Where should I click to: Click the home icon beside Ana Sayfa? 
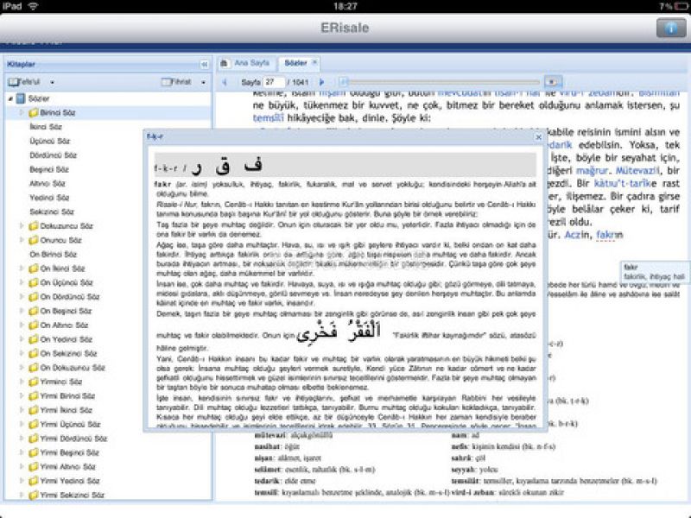click(x=224, y=63)
